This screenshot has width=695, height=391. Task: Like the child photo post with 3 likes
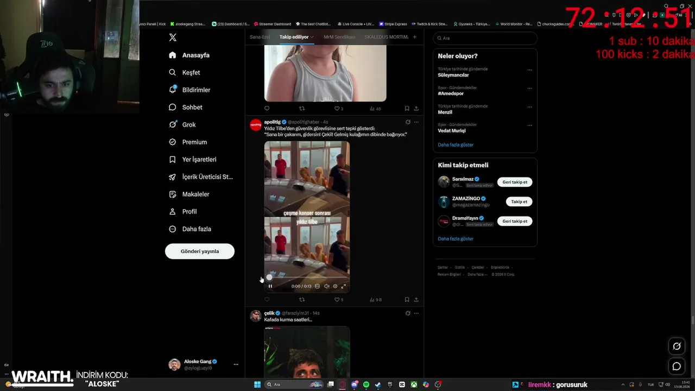(x=338, y=109)
